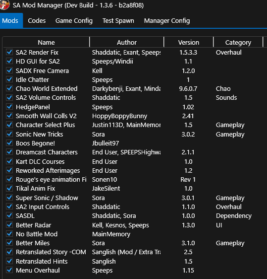The height and width of the screenshot is (279, 267).
Task: Uncheck Kart DLC Courses mod
Action: 9,161
